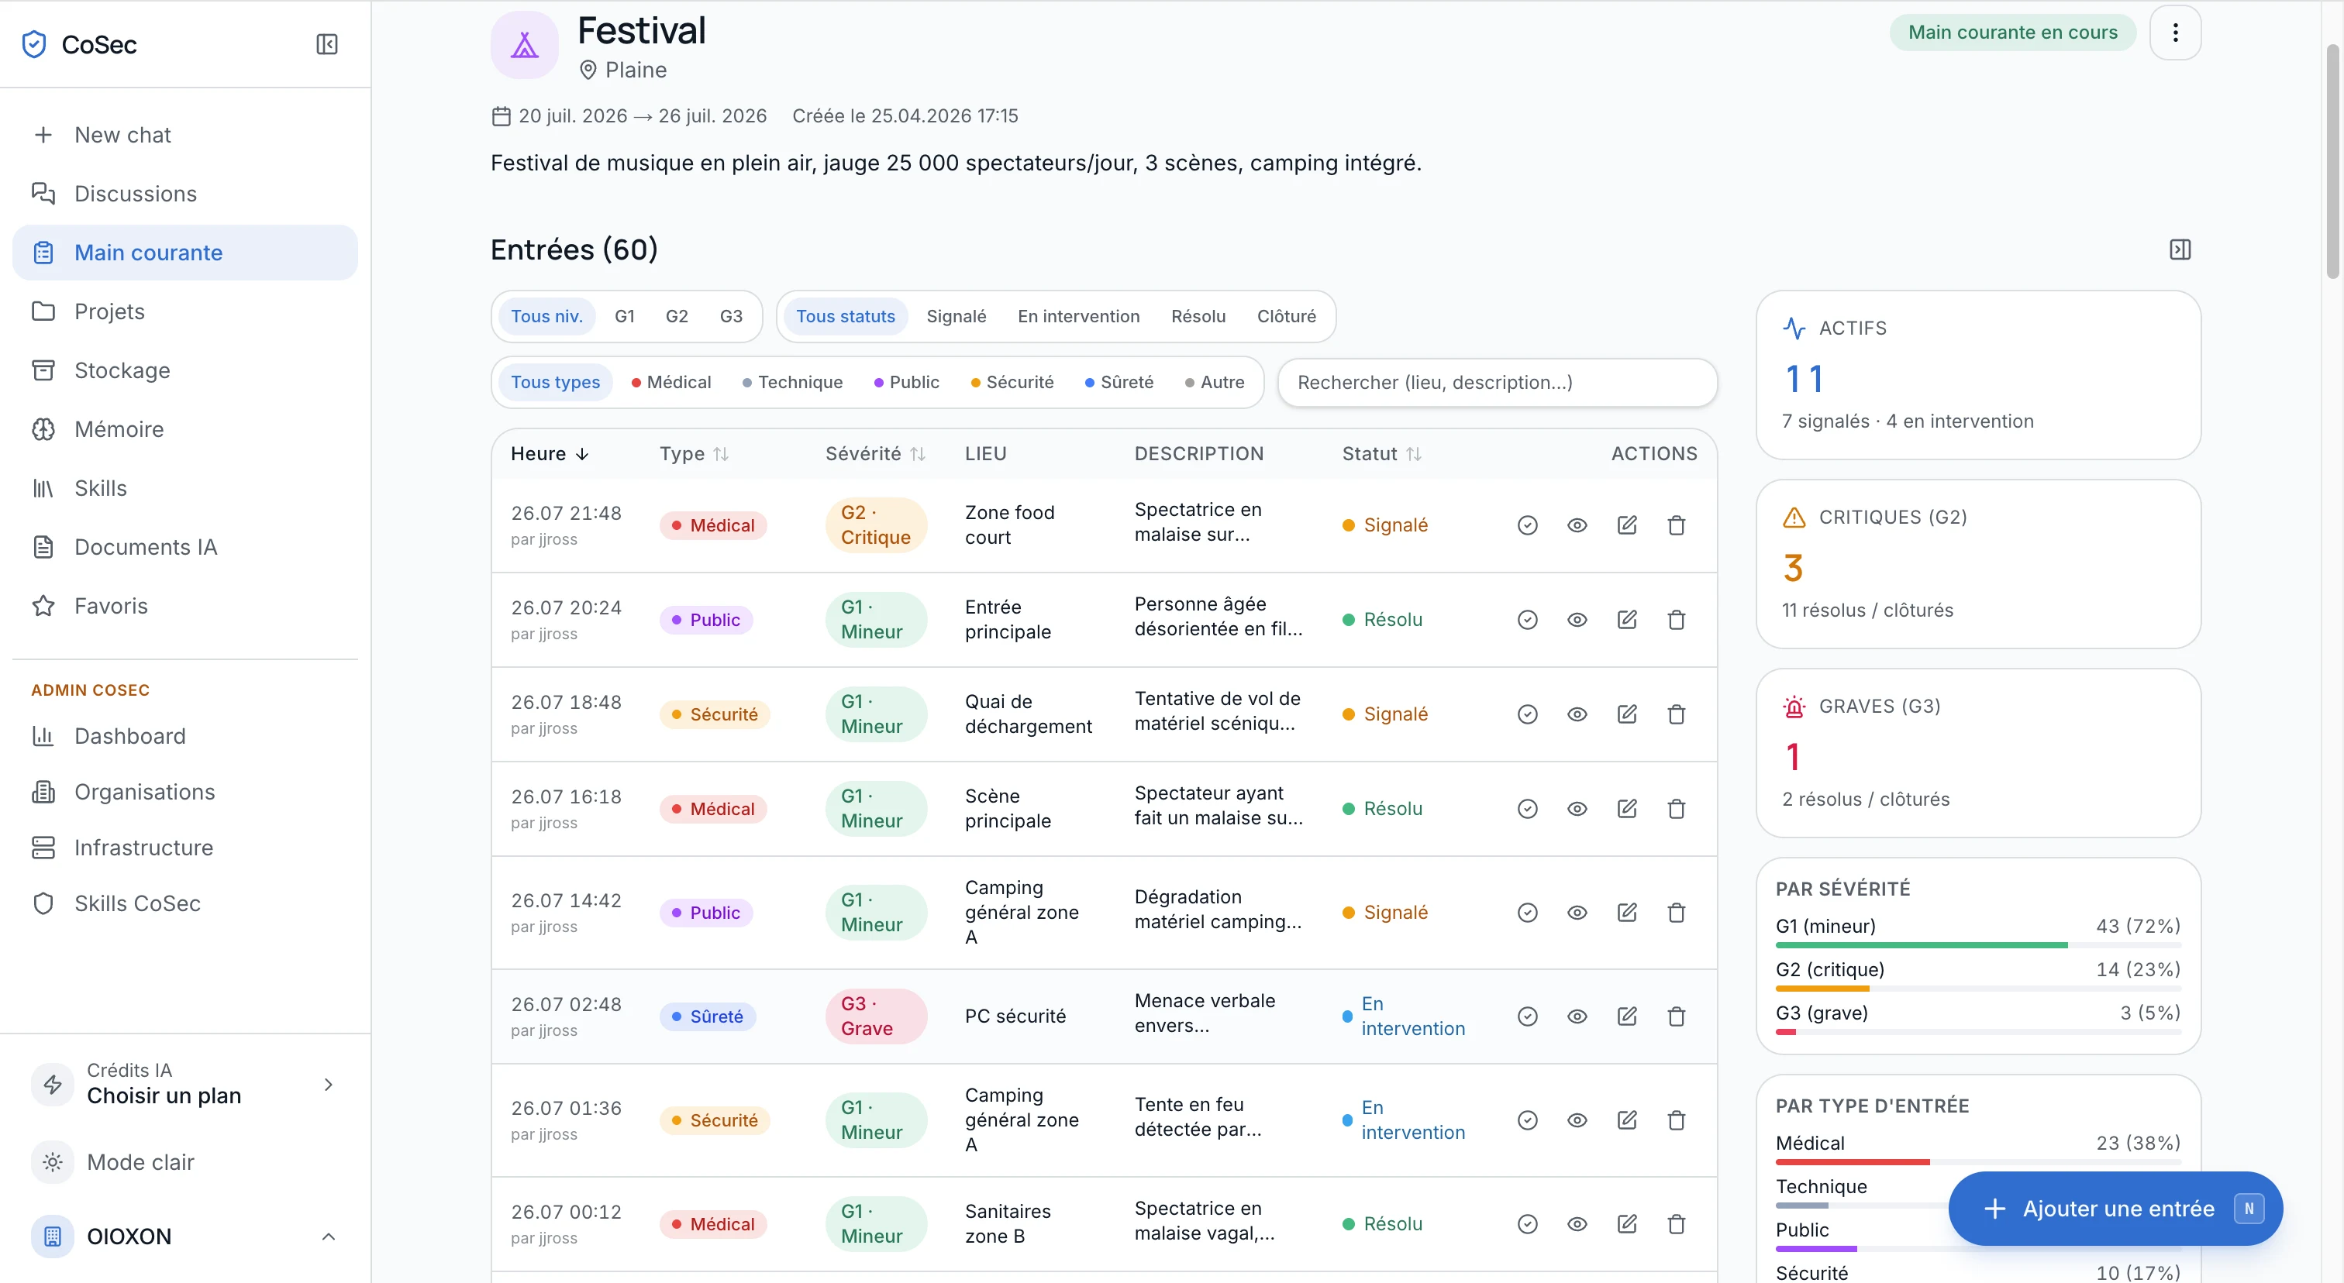Expand the OIOXON organisation menu

[329, 1236]
